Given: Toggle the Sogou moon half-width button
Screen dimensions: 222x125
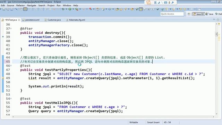Looking at the screenshot, I should pos(159,2).
